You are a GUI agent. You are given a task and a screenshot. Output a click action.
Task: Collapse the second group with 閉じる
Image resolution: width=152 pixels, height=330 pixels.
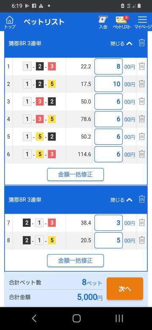[x=122, y=200]
